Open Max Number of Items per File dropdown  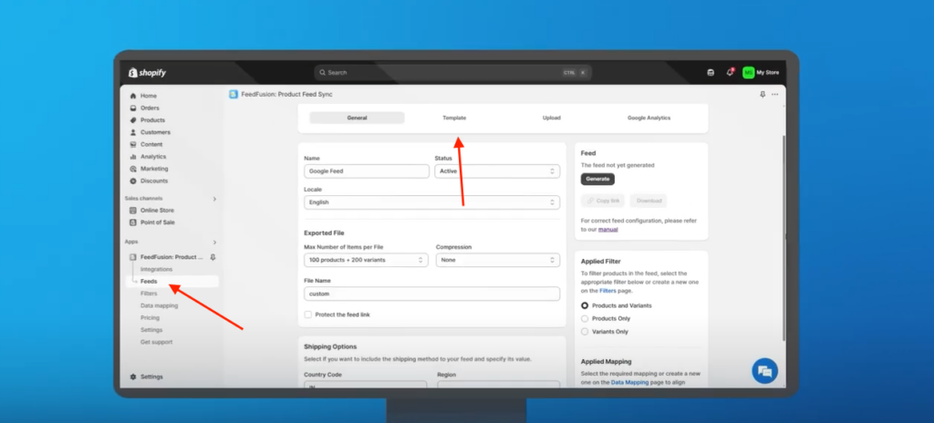tap(366, 260)
